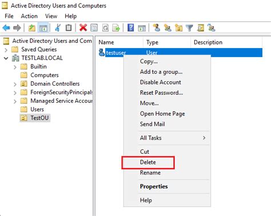The height and width of the screenshot is (216, 271).
Task: Click the Add to group toolbar icon
Action: tap(212, 28)
